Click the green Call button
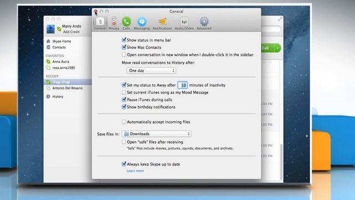This screenshot has width=355, height=200. [268, 48]
